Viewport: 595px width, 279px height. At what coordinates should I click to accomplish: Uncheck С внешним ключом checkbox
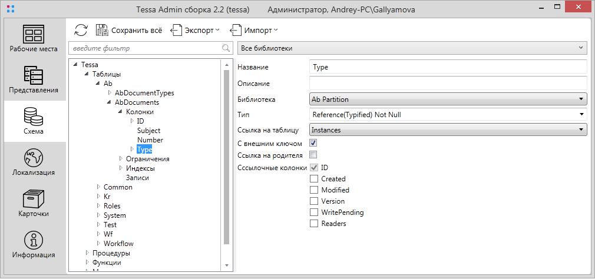coord(313,143)
